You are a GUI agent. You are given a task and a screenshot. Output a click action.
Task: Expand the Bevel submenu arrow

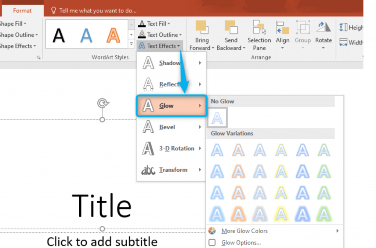pos(200,127)
